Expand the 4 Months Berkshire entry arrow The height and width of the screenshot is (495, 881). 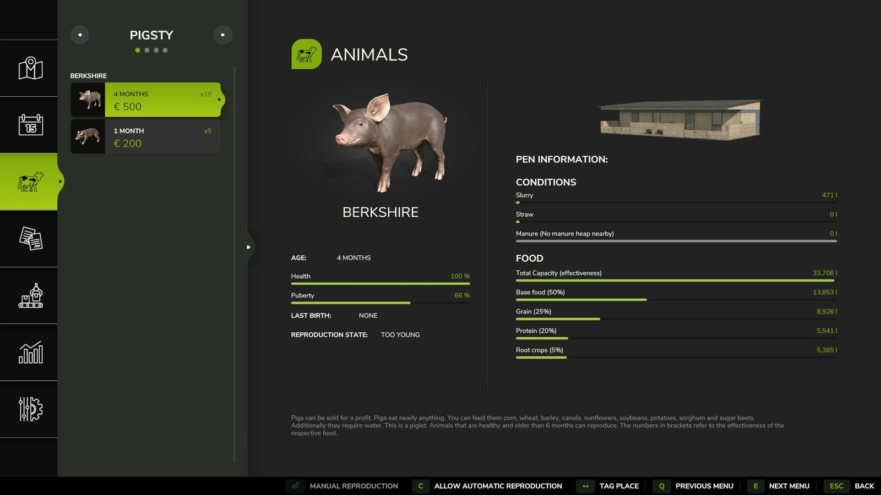220,100
